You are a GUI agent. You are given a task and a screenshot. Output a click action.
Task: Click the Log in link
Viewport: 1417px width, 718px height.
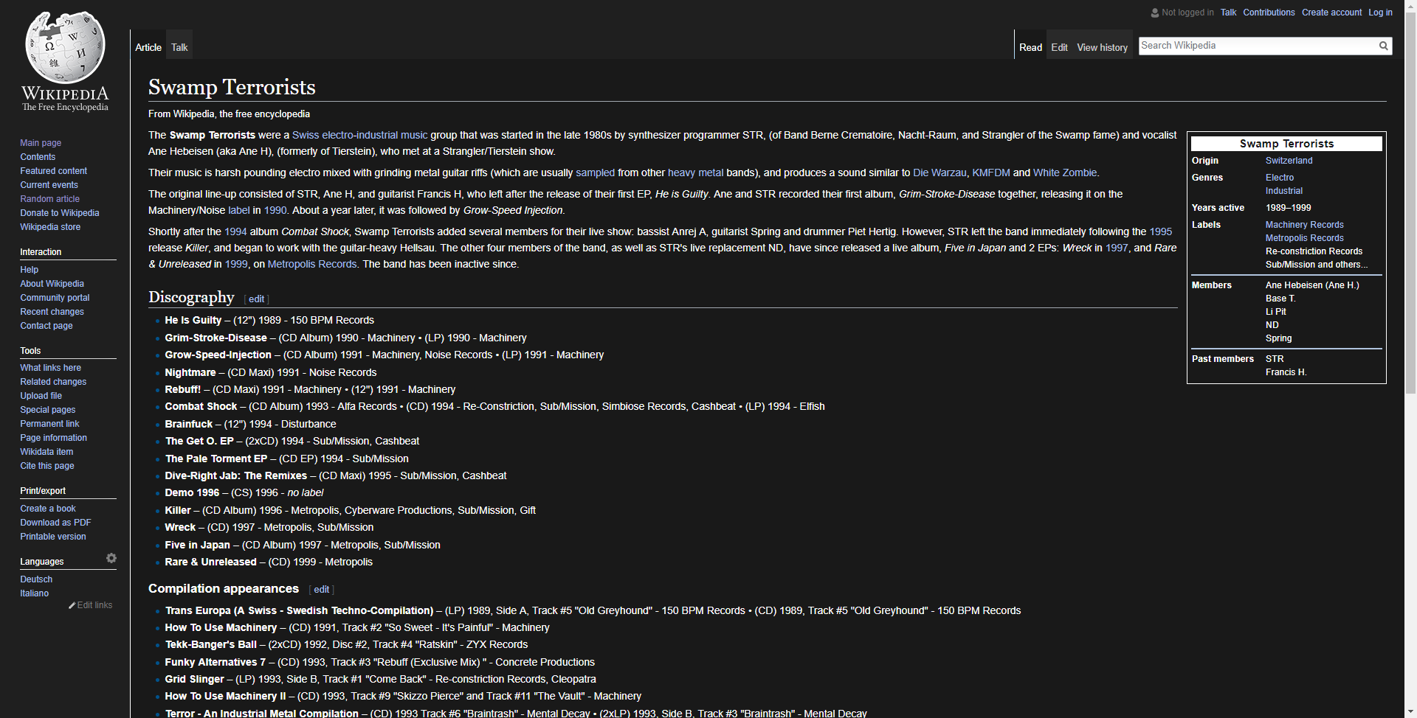[x=1380, y=13]
